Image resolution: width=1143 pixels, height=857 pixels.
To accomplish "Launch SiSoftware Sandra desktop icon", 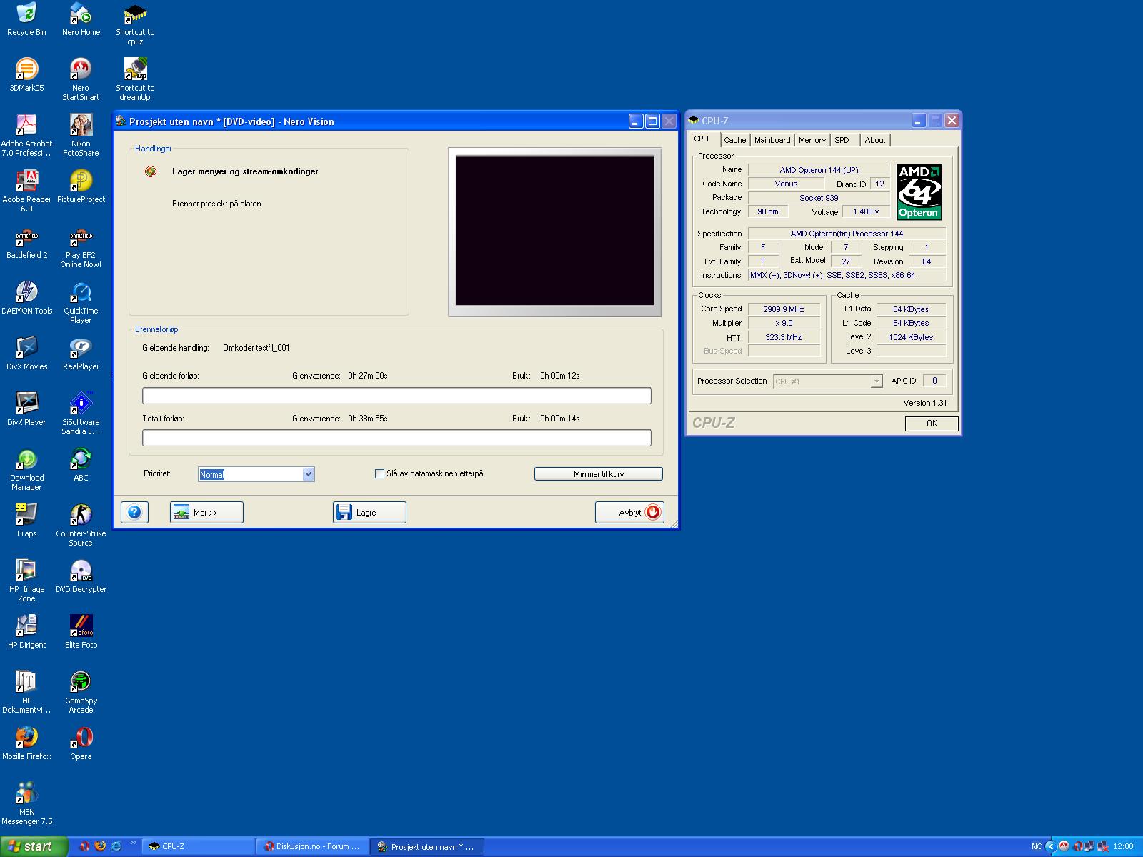I will tap(81, 414).
